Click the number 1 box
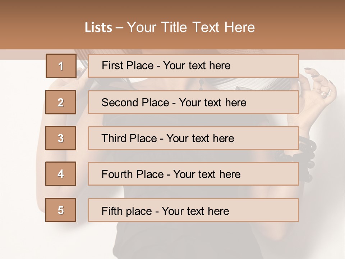 click(x=61, y=66)
